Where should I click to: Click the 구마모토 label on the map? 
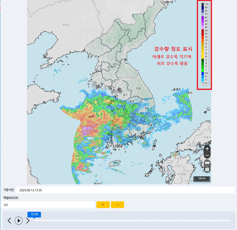pyautogui.click(x=181, y=174)
